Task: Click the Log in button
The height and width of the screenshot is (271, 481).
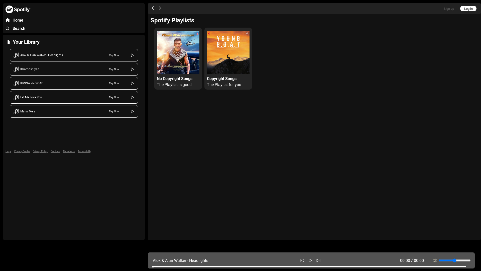Action: tap(468, 9)
